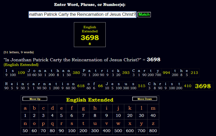Viewport: 216px width, 136px height.
Task: Click letter 'm' cell in cipher table
Action: [x=153, y=108]
